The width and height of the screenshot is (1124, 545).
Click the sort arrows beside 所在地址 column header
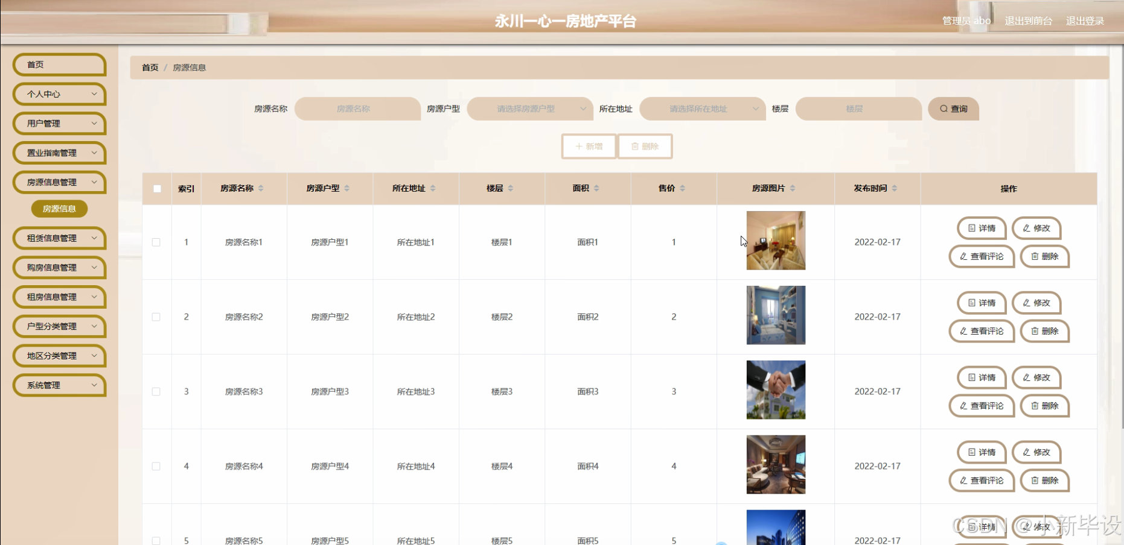tap(433, 188)
